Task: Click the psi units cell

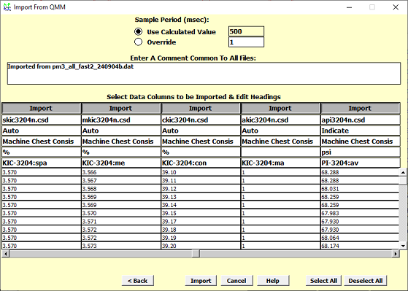Action: point(360,152)
